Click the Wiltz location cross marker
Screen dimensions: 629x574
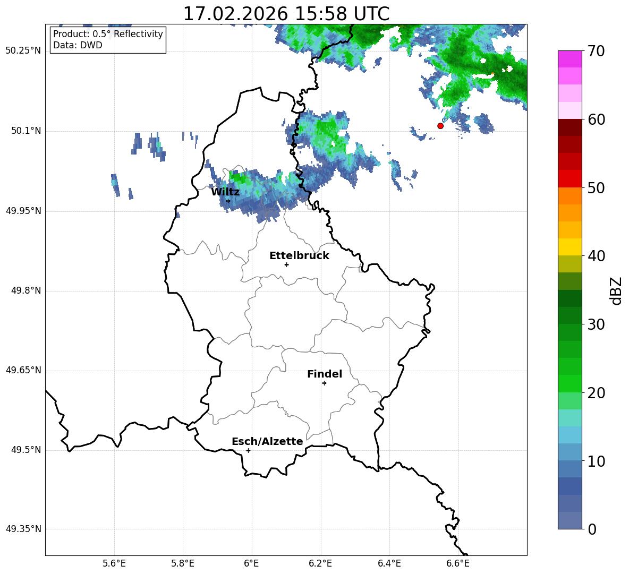(228, 201)
